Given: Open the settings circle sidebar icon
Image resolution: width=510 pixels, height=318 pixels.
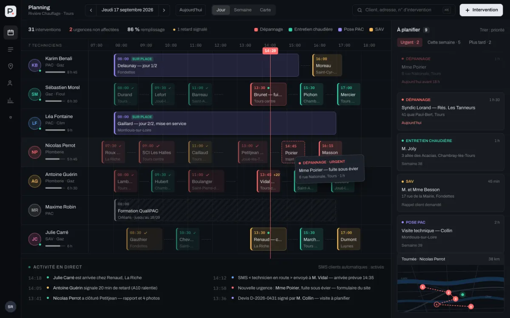Looking at the screenshot, I should click(x=11, y=117).
